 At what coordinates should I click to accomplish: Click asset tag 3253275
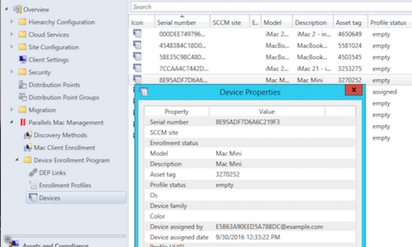[350, 69]
